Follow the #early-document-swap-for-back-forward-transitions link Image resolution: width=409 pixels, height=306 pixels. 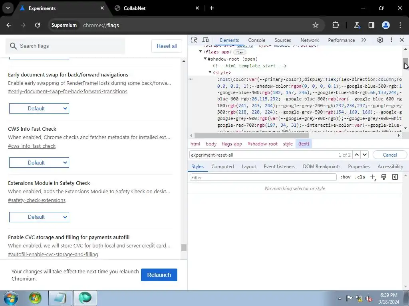(68, 92)
